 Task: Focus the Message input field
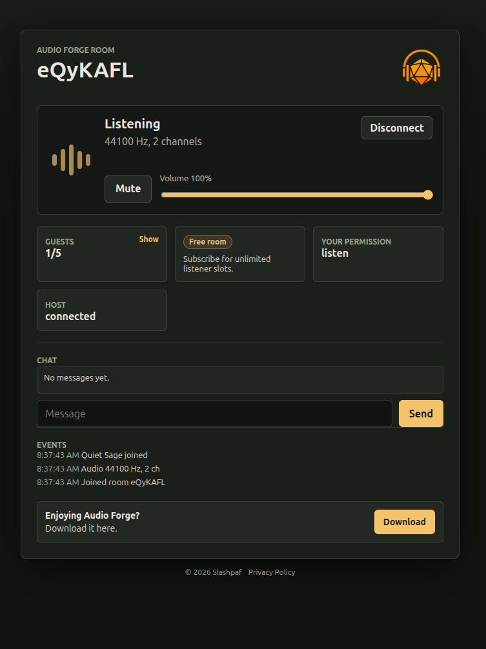[214, 414]
